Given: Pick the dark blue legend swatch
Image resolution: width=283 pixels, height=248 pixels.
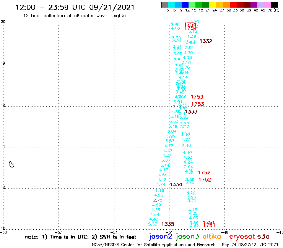Looking at the screenshot, I should click(185, 5).
